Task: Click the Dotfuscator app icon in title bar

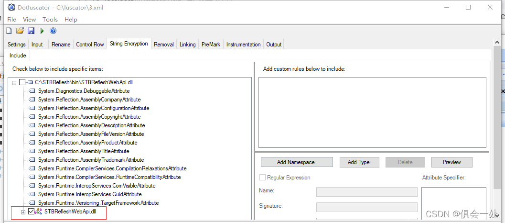Action: (11, 7)
